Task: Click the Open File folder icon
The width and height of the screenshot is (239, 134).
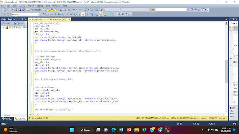Action: click(16, 10)
